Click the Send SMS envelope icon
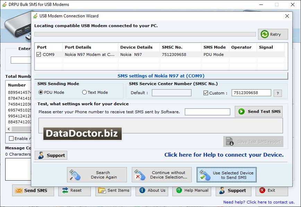The height and width of the screenshot is (207, 301). coord(18,190)
